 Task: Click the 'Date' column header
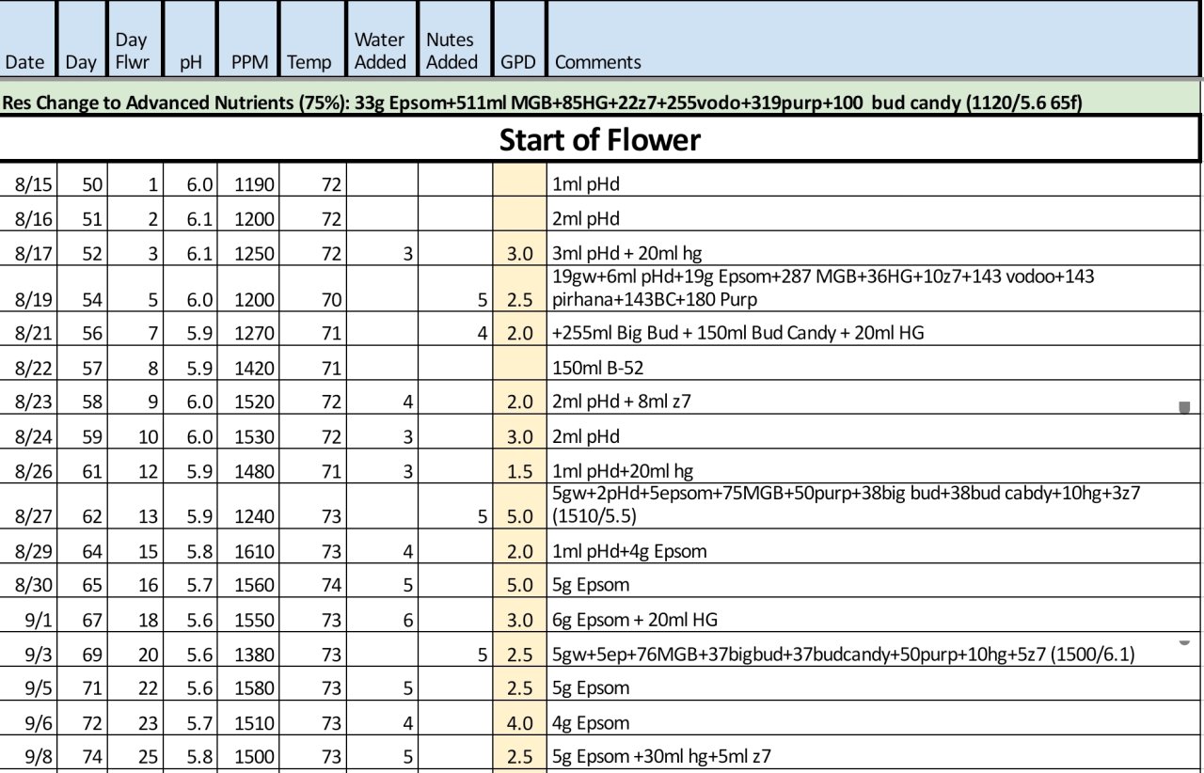(28, 39)
